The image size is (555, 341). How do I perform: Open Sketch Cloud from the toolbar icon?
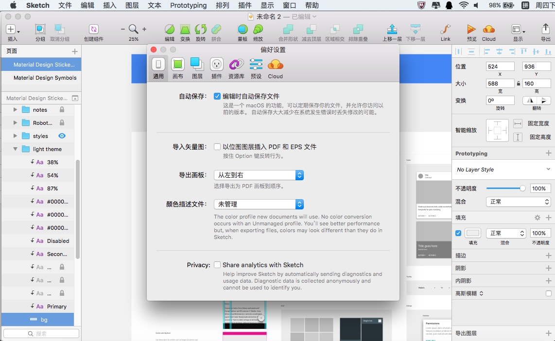click(x=488, y=29)
